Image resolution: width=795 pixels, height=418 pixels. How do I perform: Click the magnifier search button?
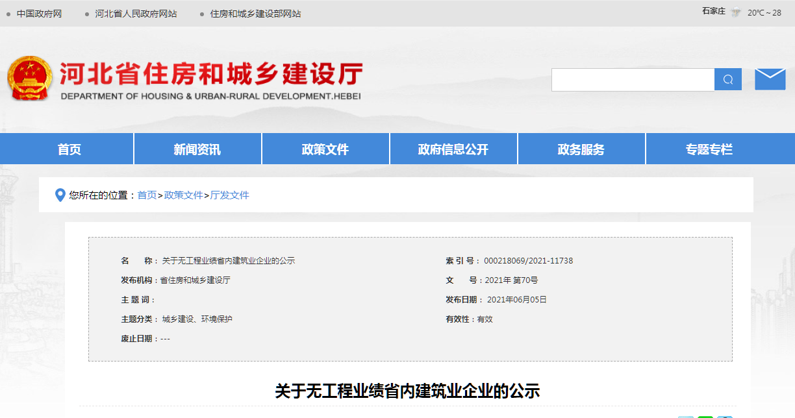point(727,80)
